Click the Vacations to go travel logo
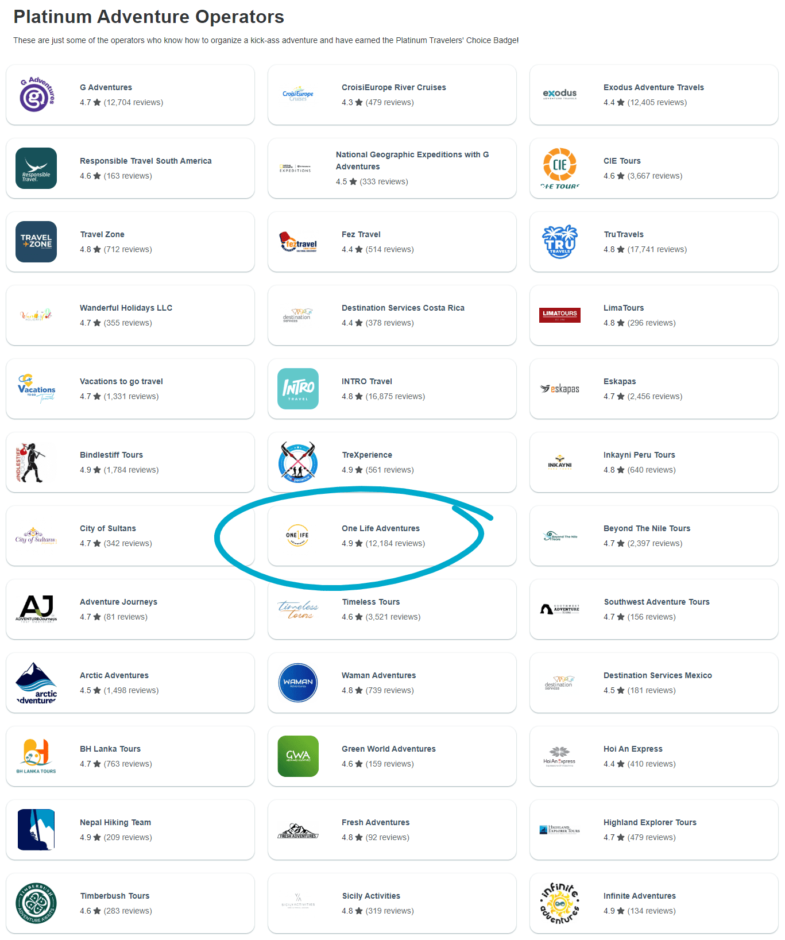This screenshot has width=785, height=940. click(x=37, y=389)
